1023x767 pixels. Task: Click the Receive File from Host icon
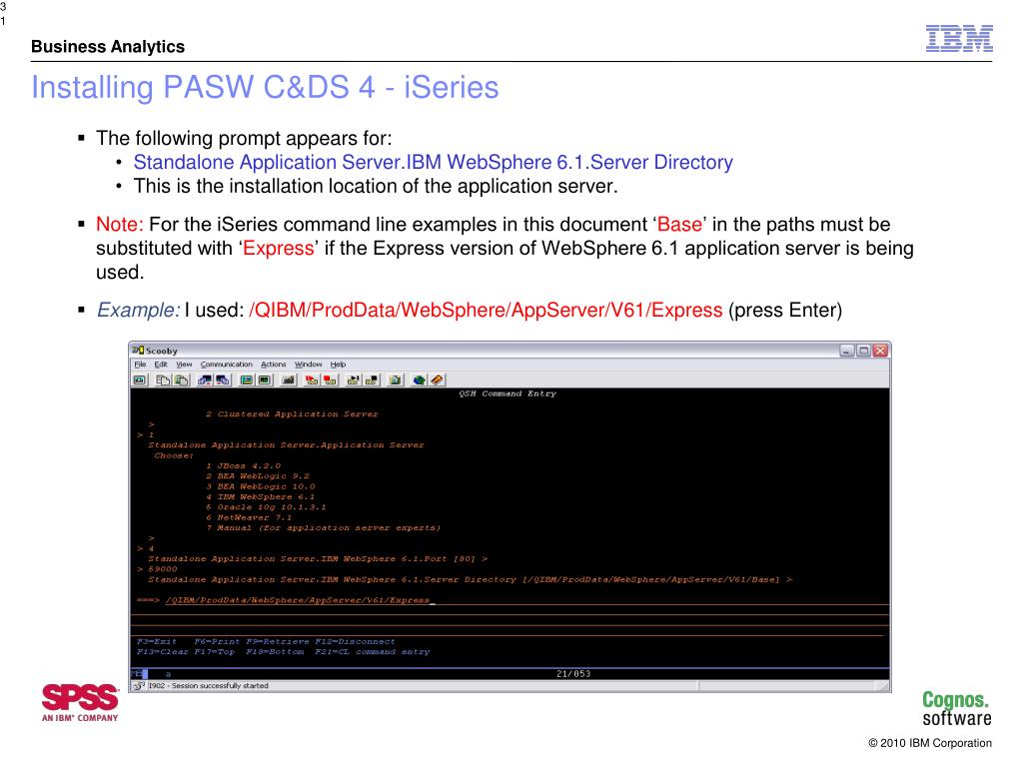point(223,380)
